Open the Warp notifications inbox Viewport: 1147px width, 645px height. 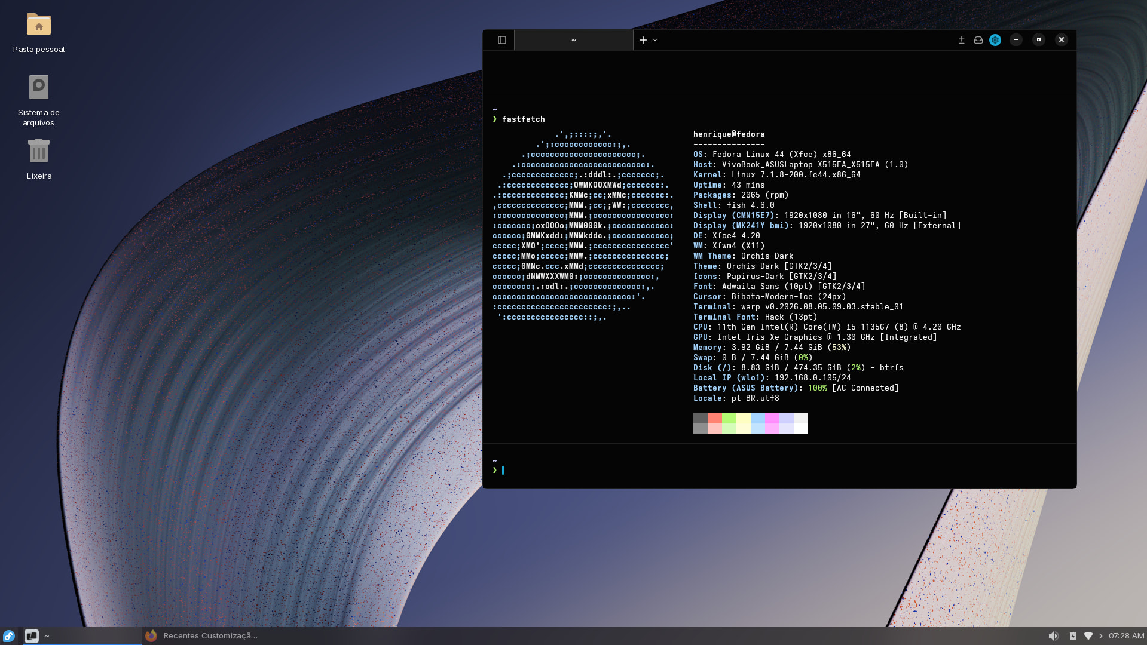(978, 40)
